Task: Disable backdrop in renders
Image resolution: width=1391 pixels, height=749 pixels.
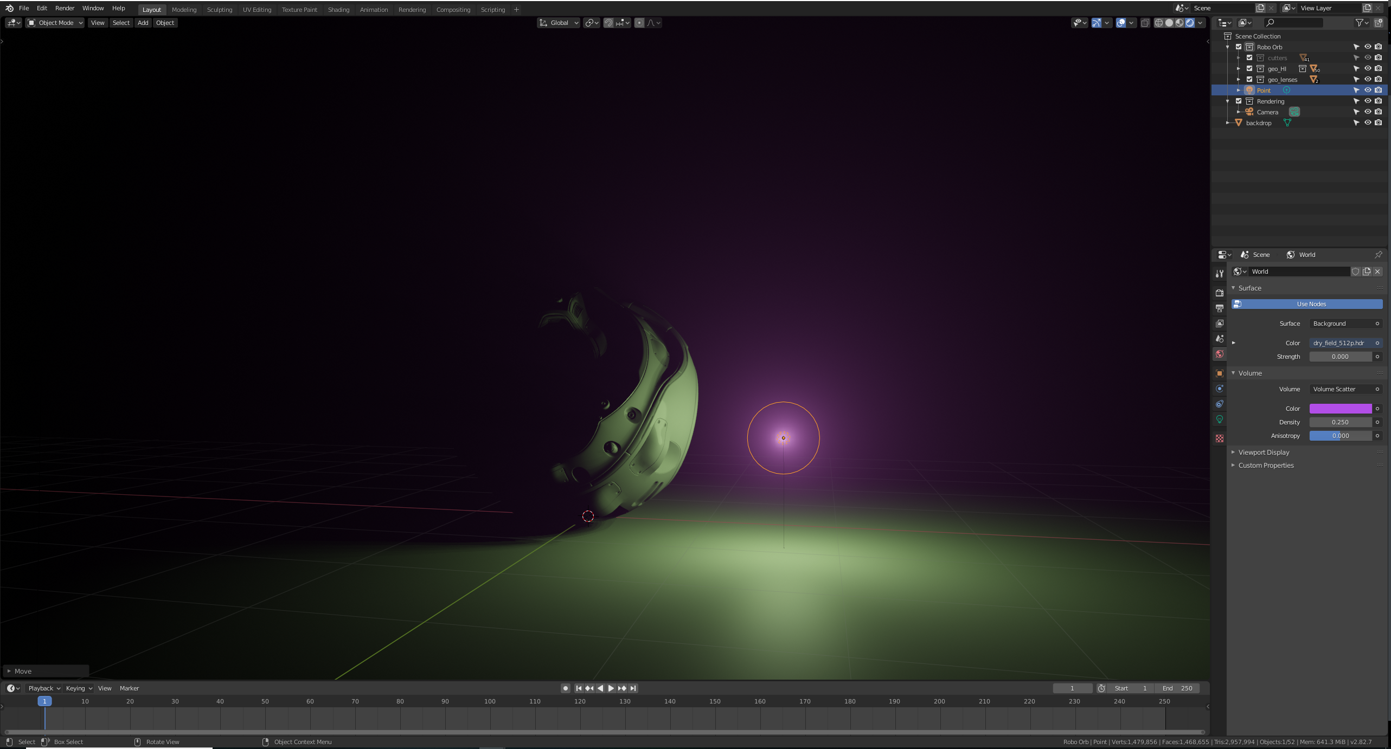Action: pyautogui.click(x=1378, y=123)
